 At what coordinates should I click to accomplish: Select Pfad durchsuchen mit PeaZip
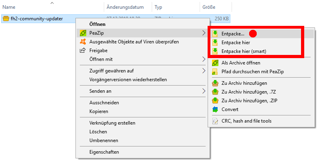(x=250, y=72)
